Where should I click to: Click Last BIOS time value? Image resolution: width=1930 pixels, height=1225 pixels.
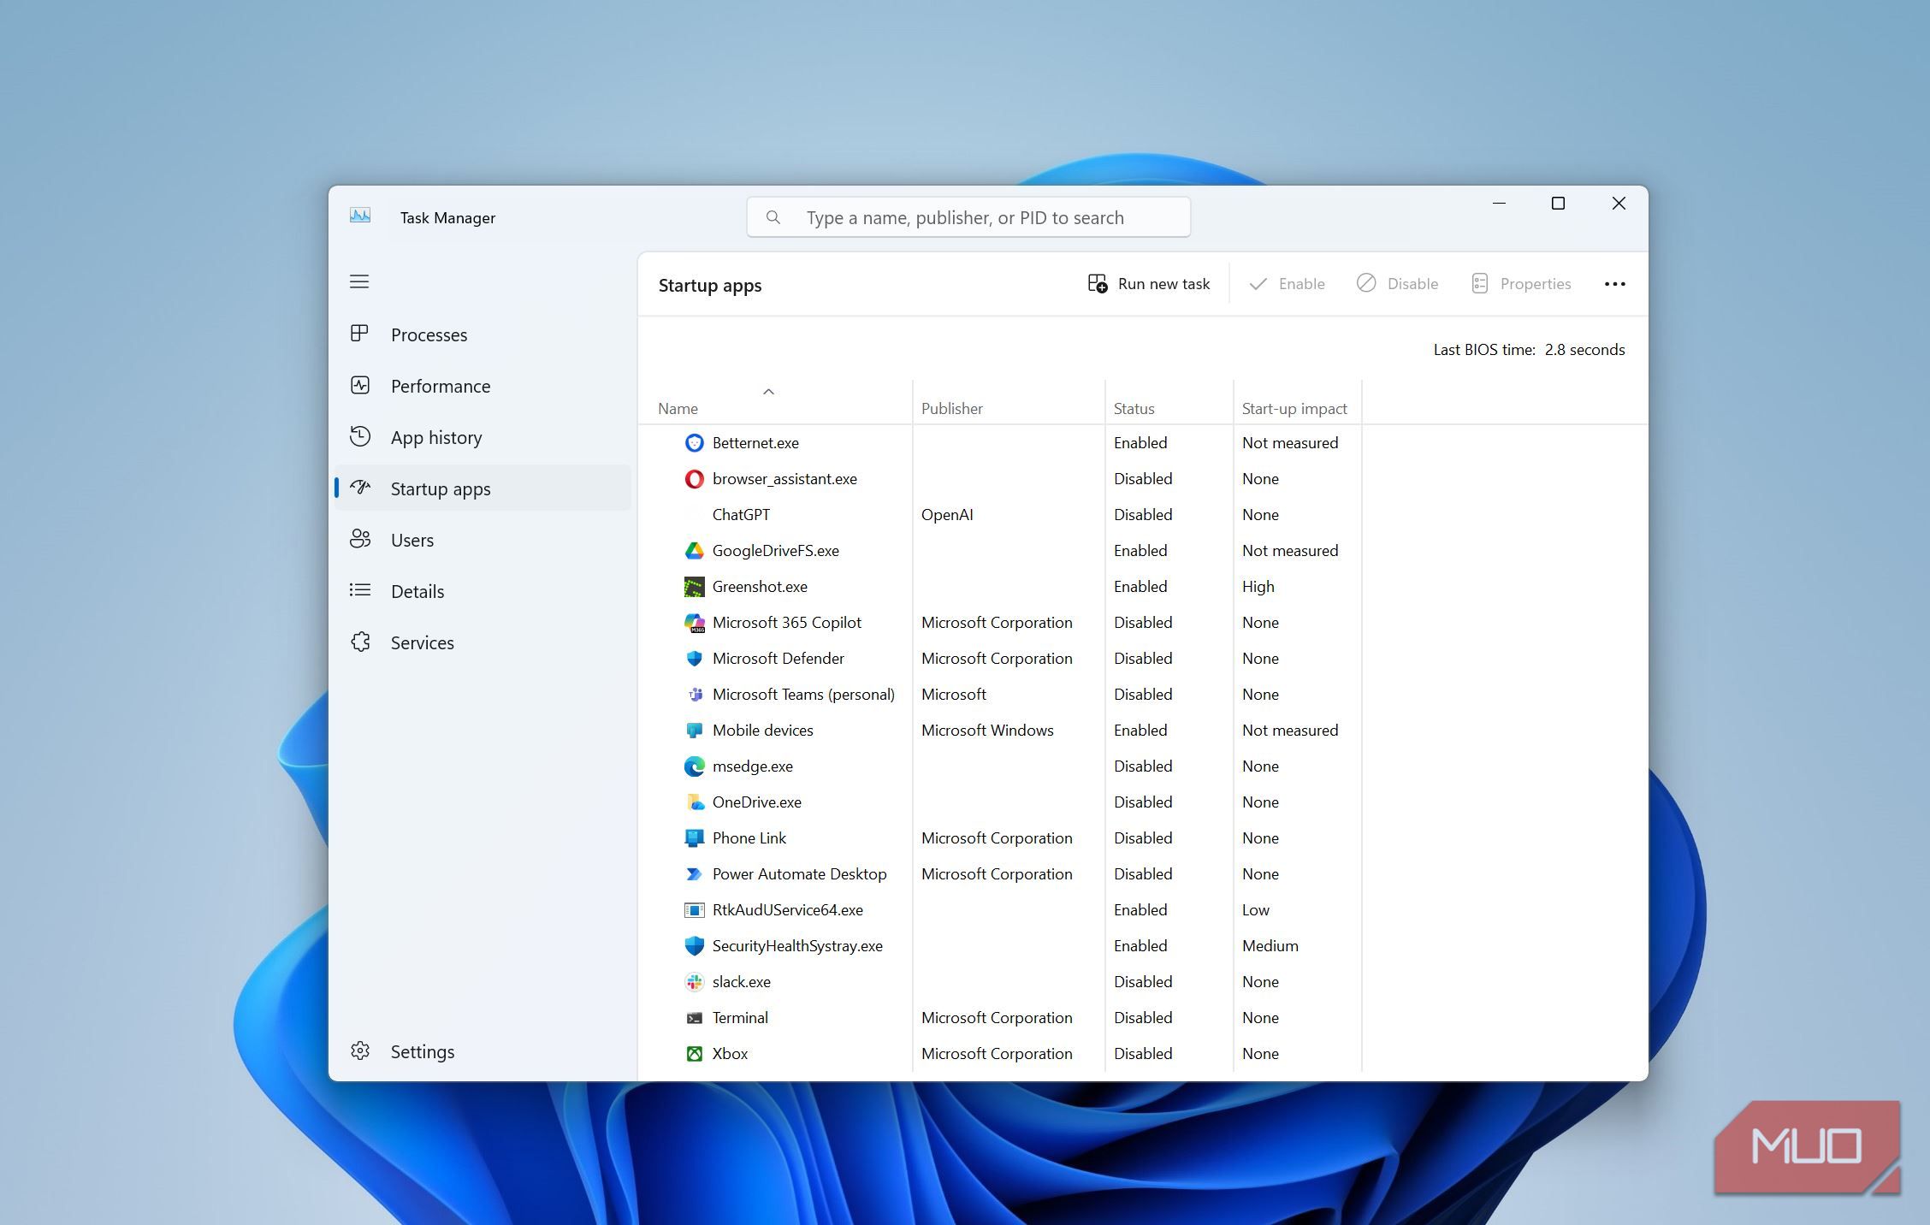(1584, 350)
